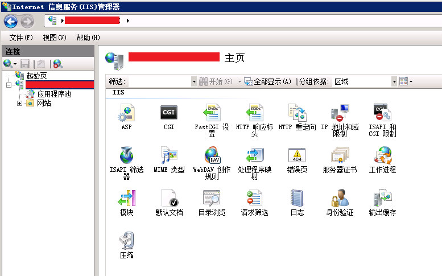Open the 日志 logging icon

(297, 199)
